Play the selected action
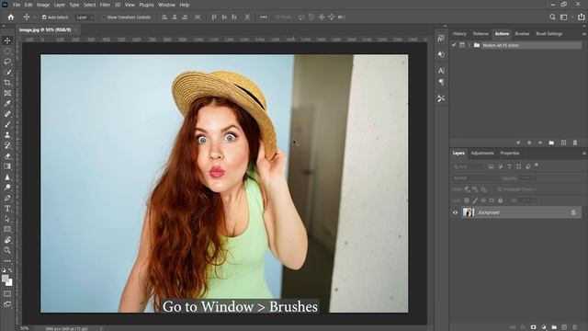This screenshot has width=588, height=331. [540, 143]
